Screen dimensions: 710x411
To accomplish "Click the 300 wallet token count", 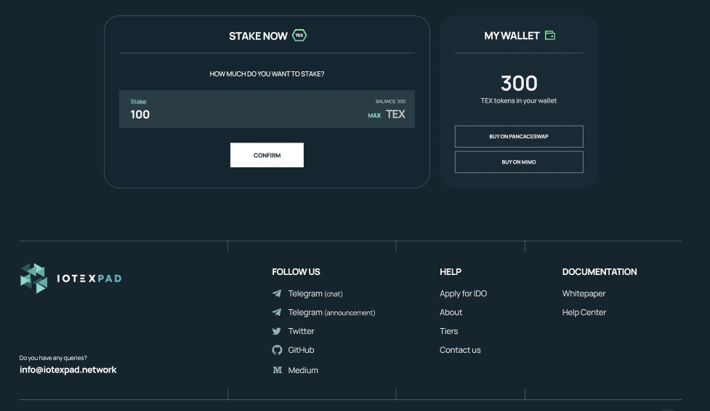I will (519, 83).
